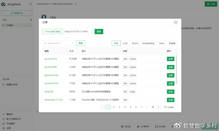Install the qwq:32b model
Image resolution: width=219 pixels, height=131 pixels.
(171, 92)
